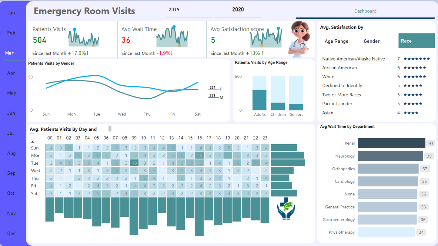Viewport: 438px width, 246px height.
Task: Switch satisfaction view to Age Range
Action: [336, 41]
